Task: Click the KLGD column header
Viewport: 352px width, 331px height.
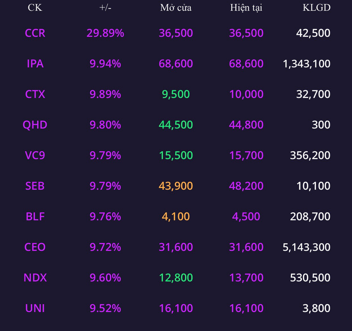Action: coord(316,7)
